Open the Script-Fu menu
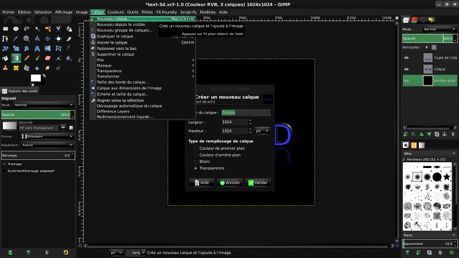 pyautogui.click(x=188, y=12)
